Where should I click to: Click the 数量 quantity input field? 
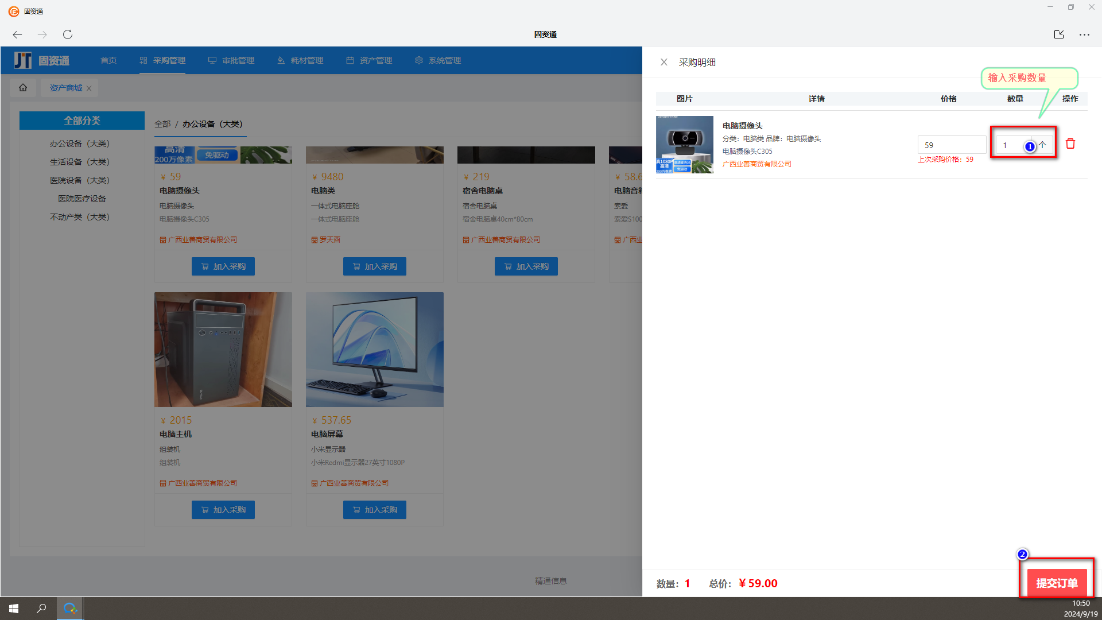click(x=1015, y=145)
